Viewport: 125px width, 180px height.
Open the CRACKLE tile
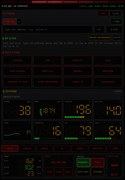[x=77, y=71]
